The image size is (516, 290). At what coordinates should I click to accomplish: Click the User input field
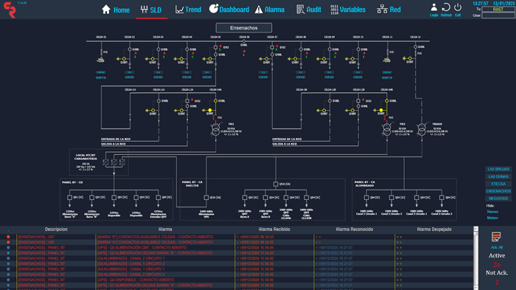click(x=498, y=15)
